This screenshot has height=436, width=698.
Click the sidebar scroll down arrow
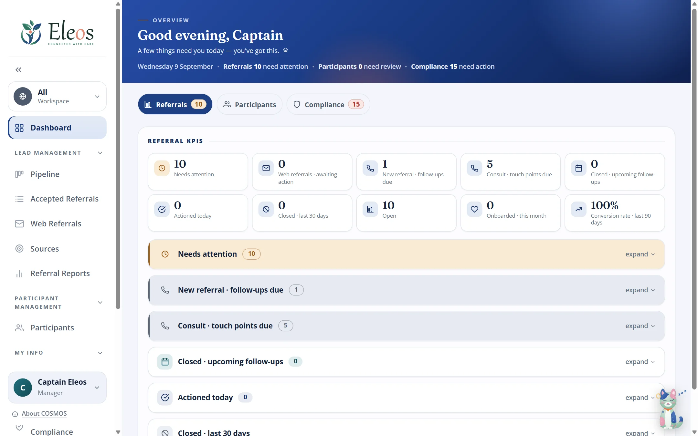(x=118, y=432)
